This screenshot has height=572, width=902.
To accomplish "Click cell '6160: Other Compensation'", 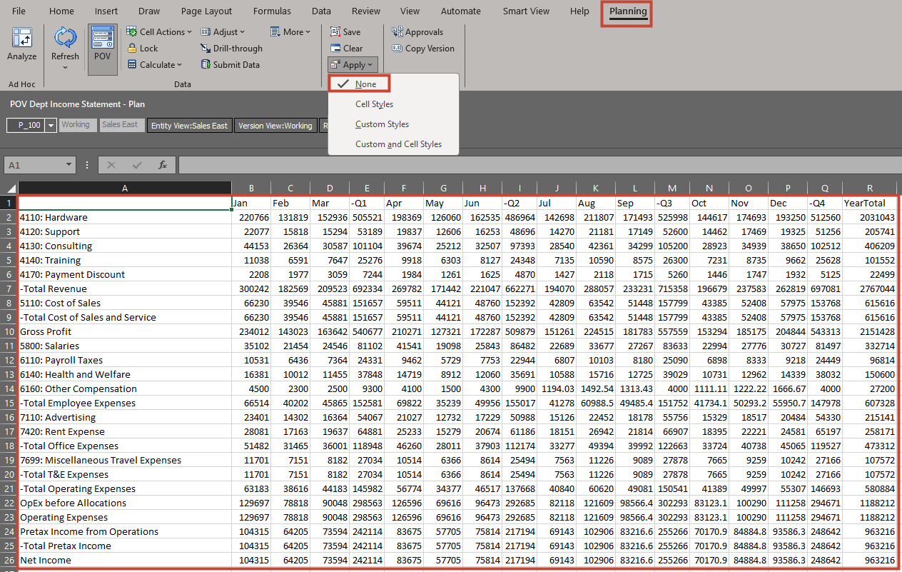I will click(125, 388).
